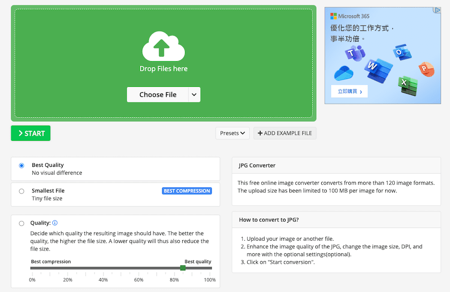
Task: Click the Word icon in the ad
Action: 378,68
